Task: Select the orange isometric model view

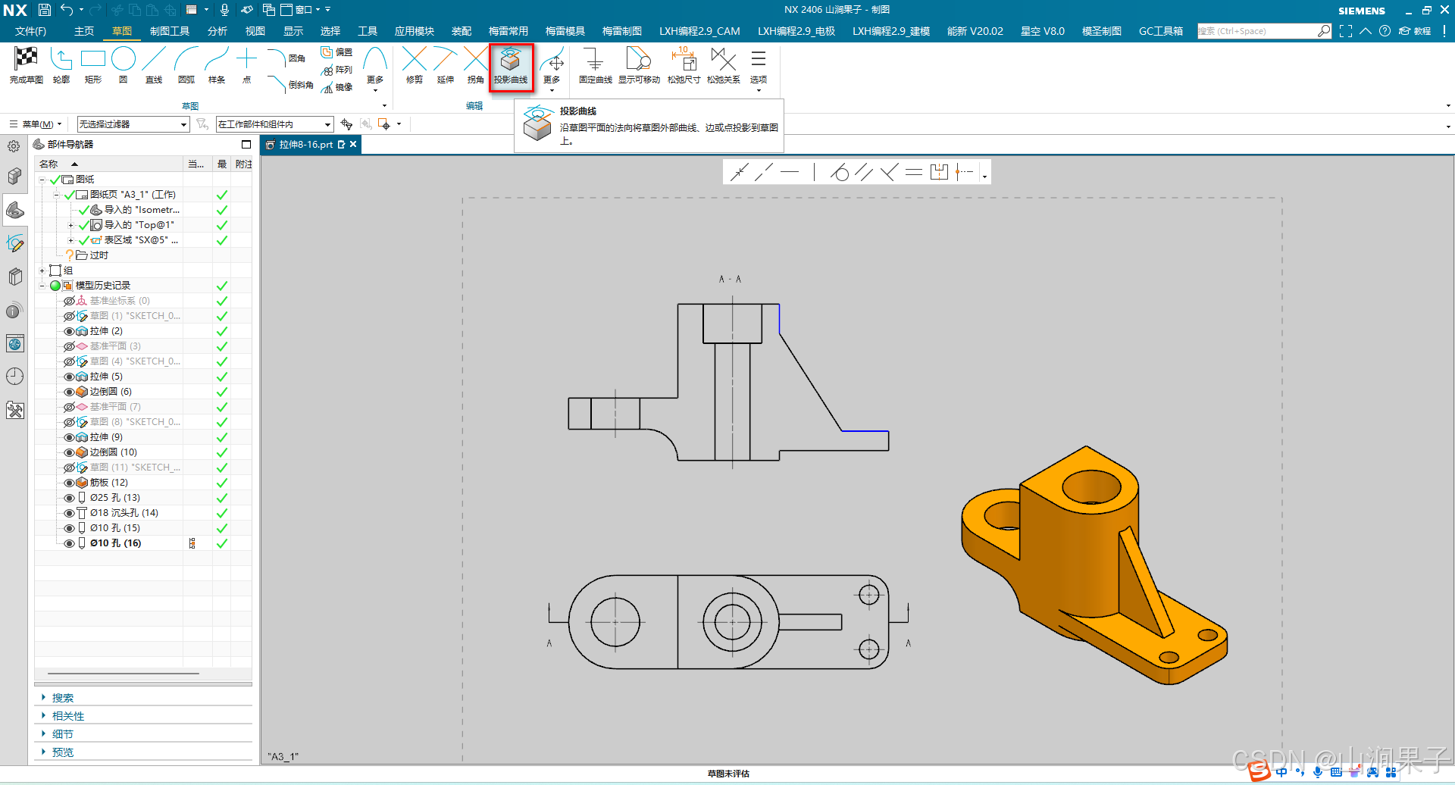Action: 1094,565
